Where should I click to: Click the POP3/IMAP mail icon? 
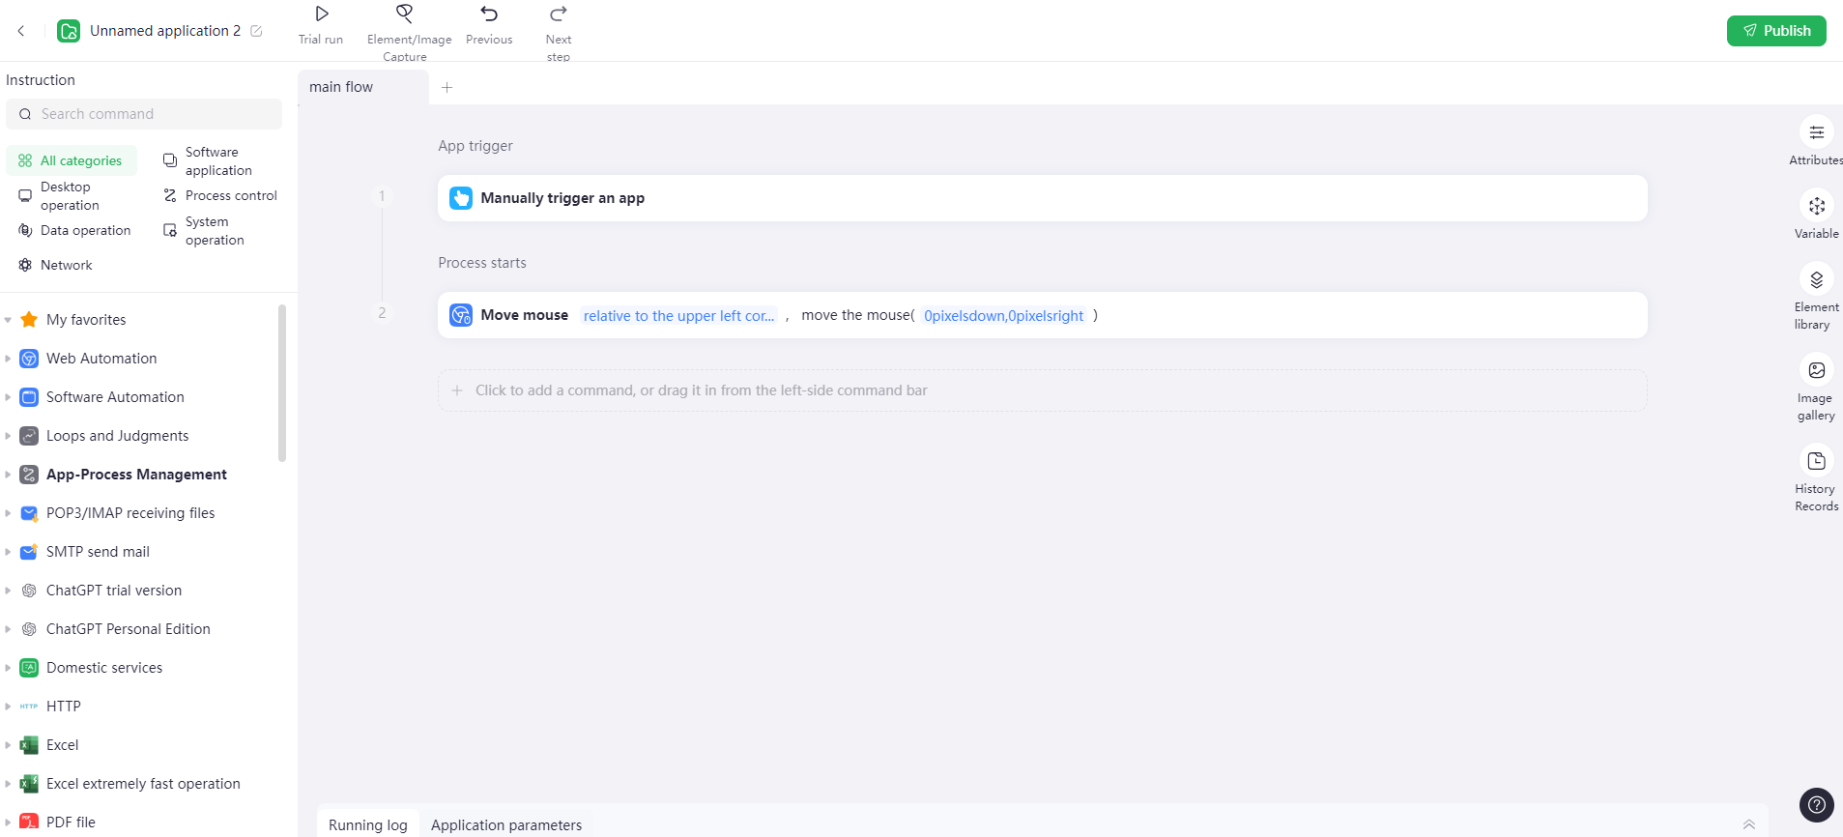(x=29, y=513)
